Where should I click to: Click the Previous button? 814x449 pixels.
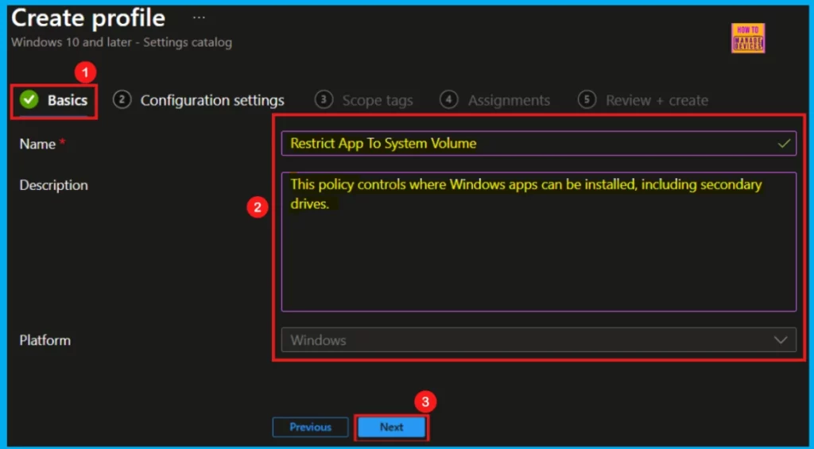point(311,428)
